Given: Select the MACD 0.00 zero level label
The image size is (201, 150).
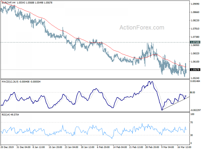Looking at the screenshot, I should [193, 92].
